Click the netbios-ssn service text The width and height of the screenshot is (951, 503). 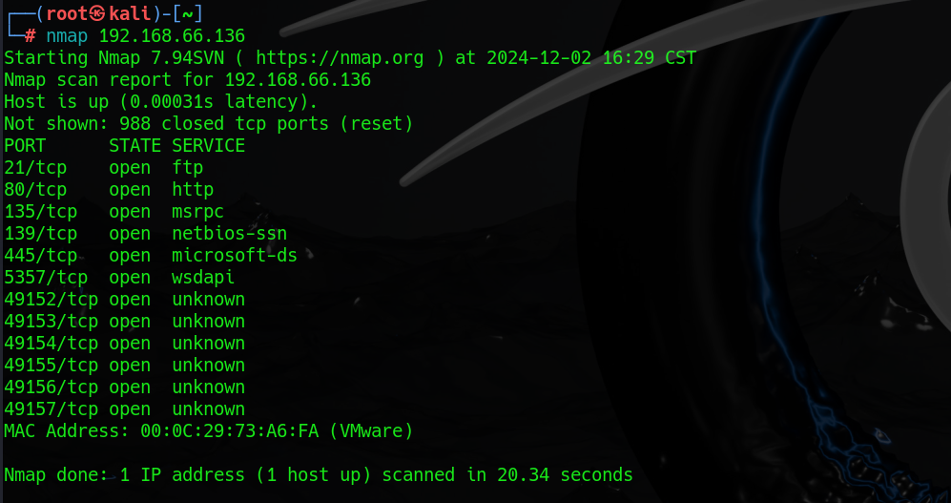pos(229,234)
